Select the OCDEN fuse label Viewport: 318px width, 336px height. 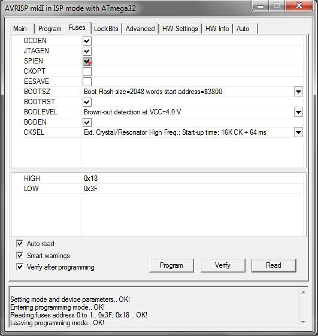pyautogui.click(x=35, y=41)
